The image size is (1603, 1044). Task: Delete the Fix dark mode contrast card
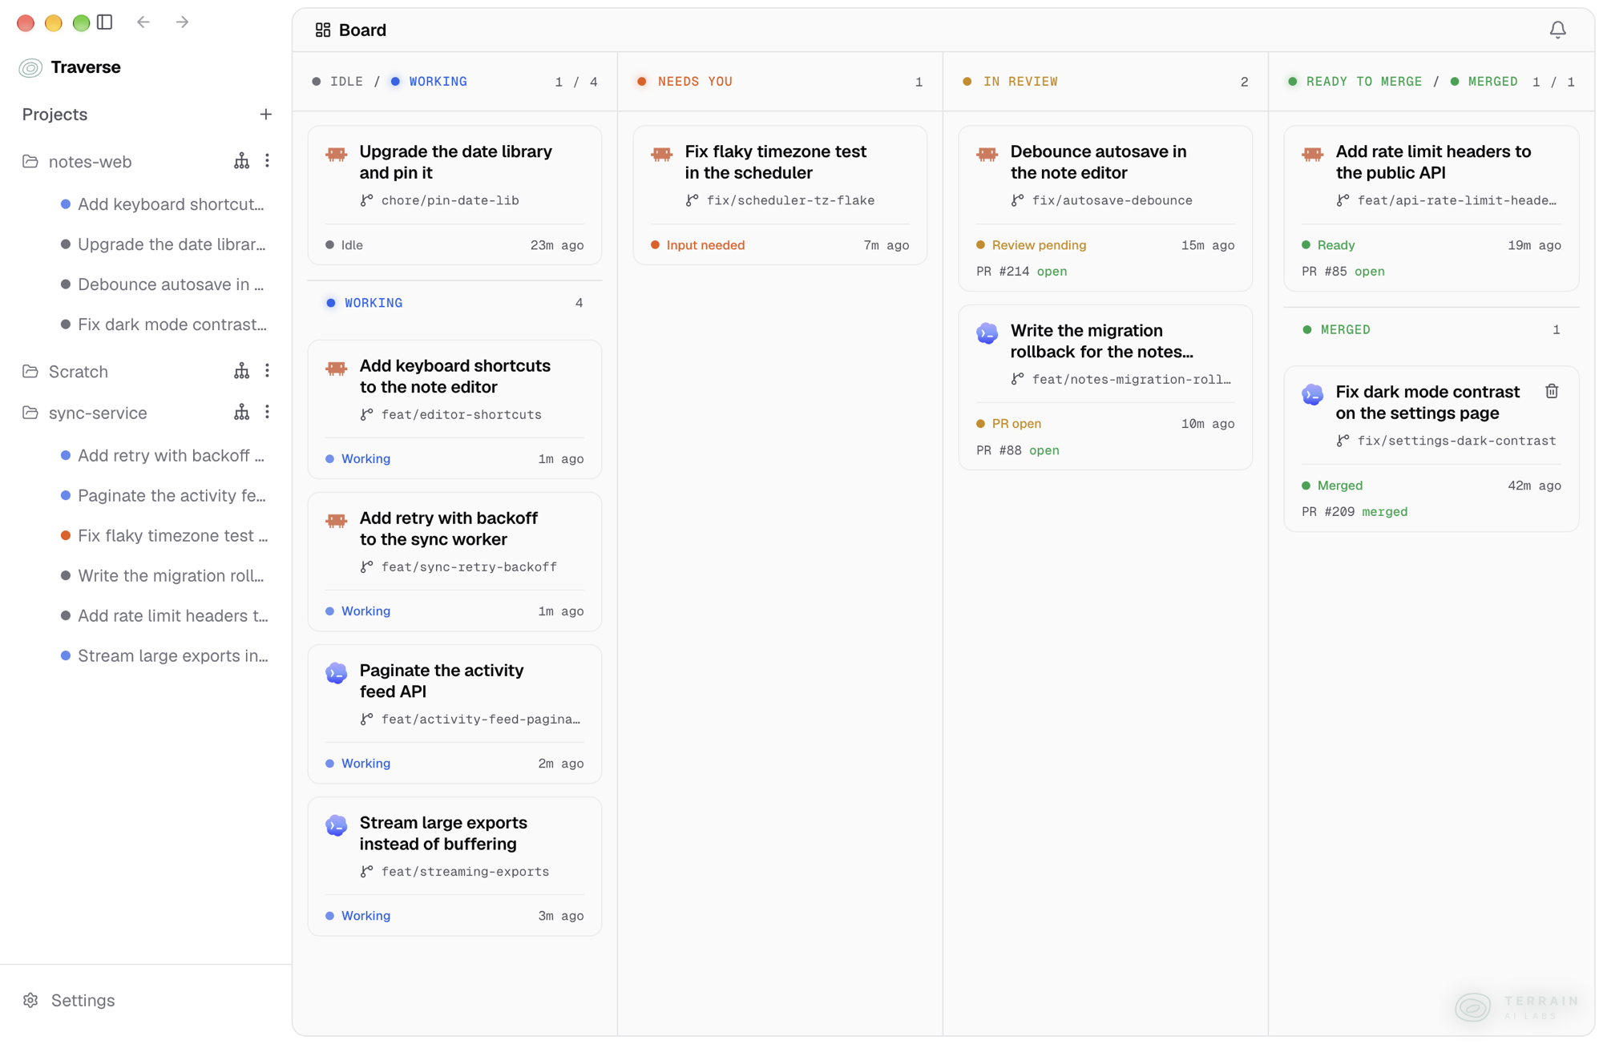(x=1552, y=391)
